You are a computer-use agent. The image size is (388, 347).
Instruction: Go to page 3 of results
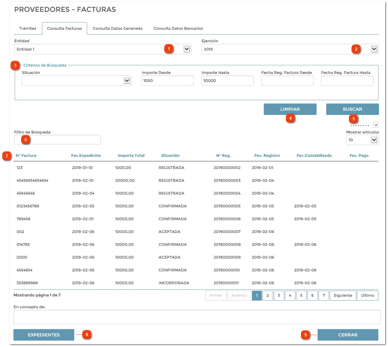279,295
